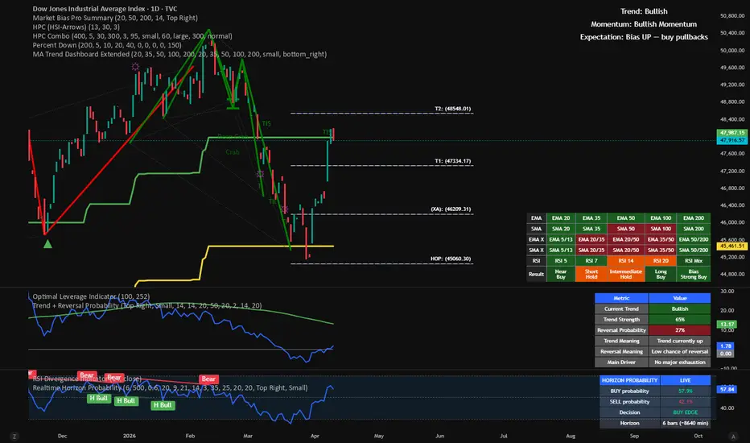Click the green up-triangle buy marker below the candles

tap(47, 244)
